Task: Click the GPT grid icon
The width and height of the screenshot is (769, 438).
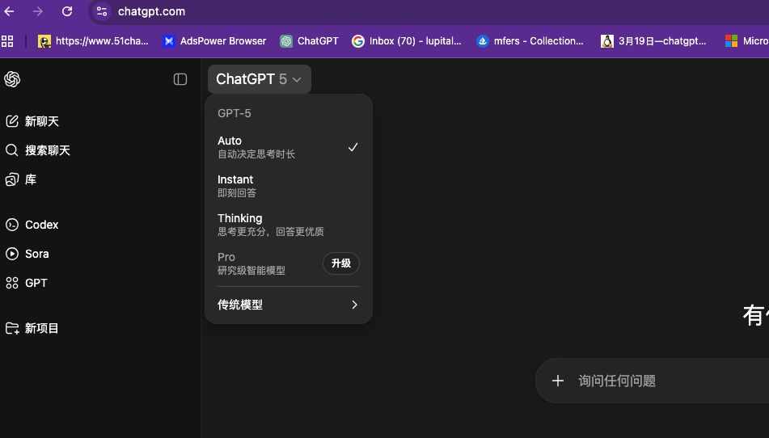Action: point(12,283)
